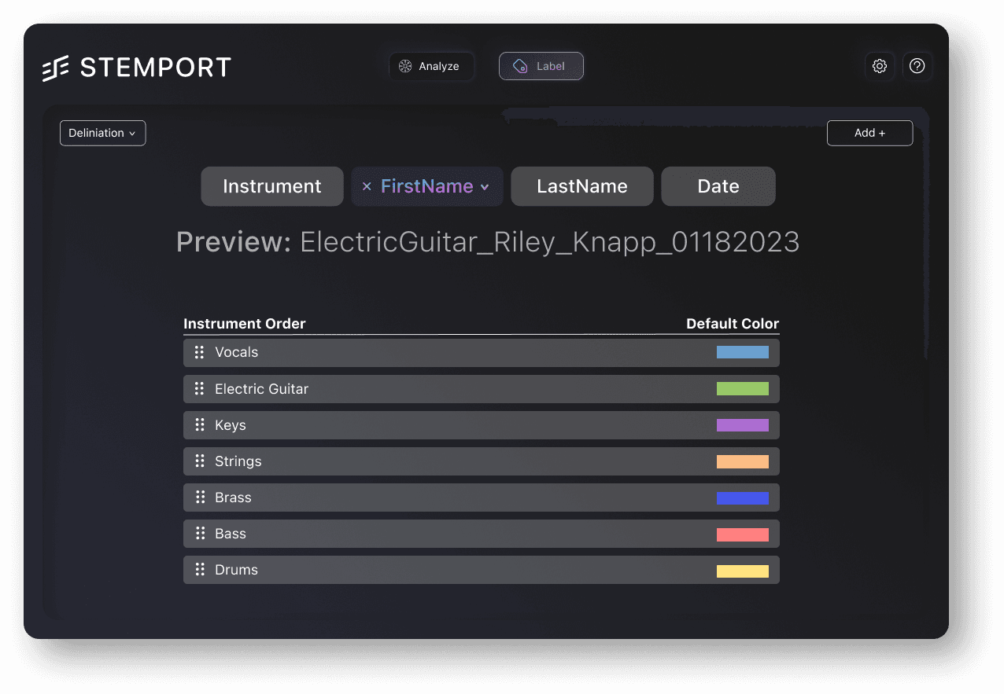The width and height of the screenshot is (1004, 694).
Task: Select the Instrument name token
Action: (272, 187)
